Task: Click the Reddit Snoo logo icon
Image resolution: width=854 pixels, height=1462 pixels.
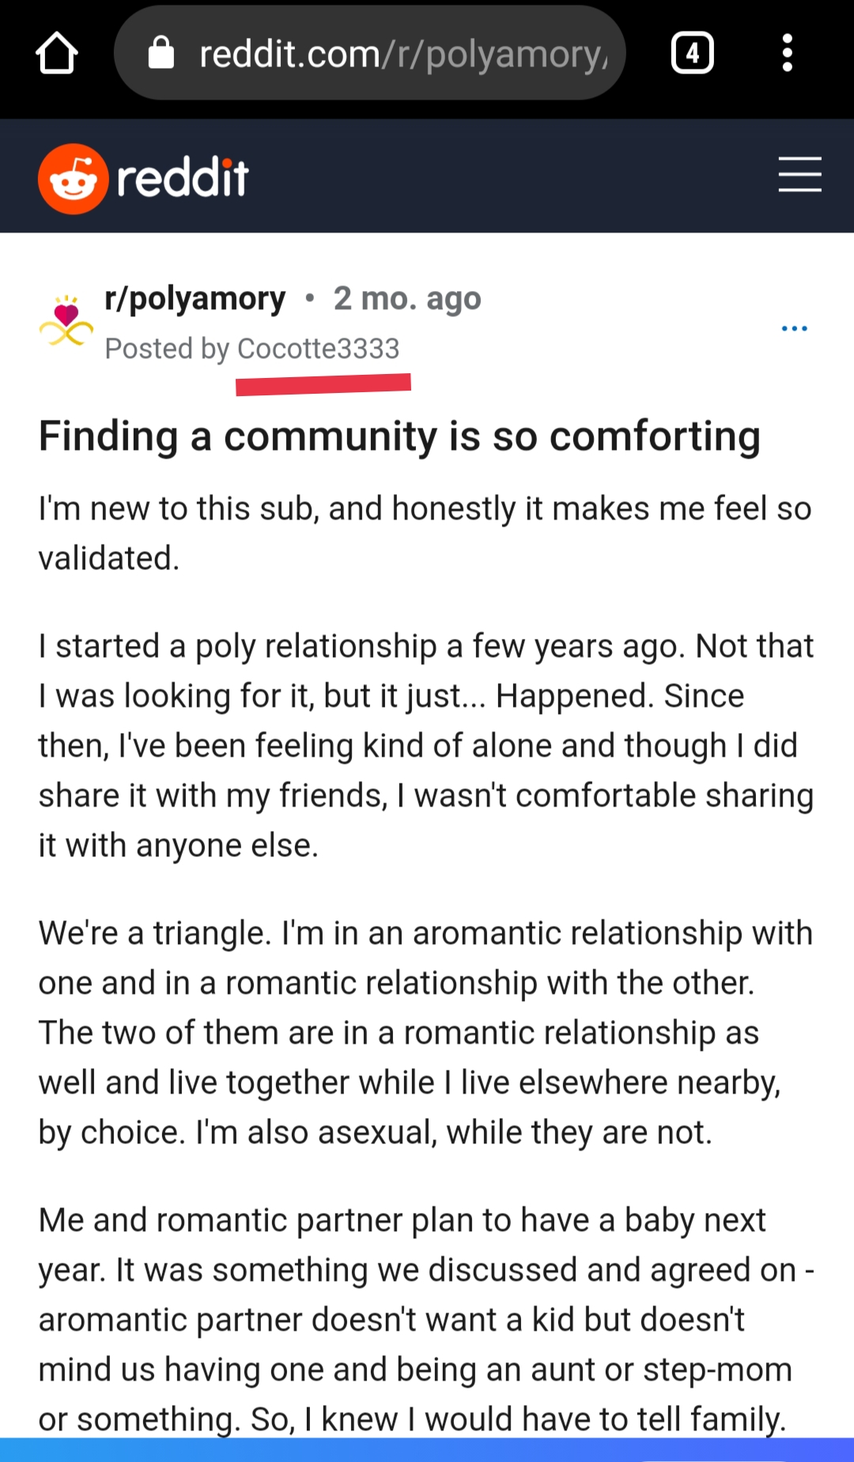Action: point(74,179)
